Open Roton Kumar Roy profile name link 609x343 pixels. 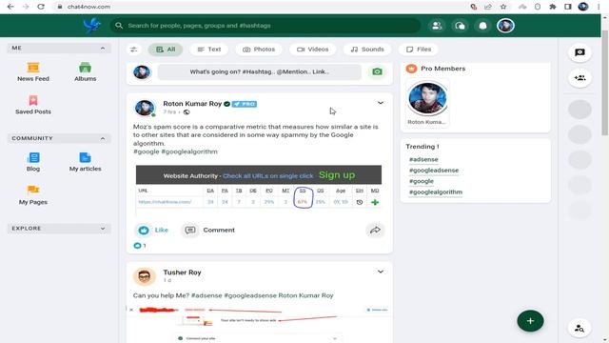coord(192,104)
